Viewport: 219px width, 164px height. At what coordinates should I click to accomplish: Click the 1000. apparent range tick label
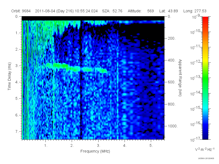pyautogui.click(x=173, y=126)
